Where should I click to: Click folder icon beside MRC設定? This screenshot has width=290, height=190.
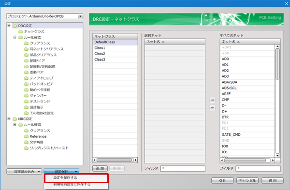pyautogui.click(x=14, y=119)
